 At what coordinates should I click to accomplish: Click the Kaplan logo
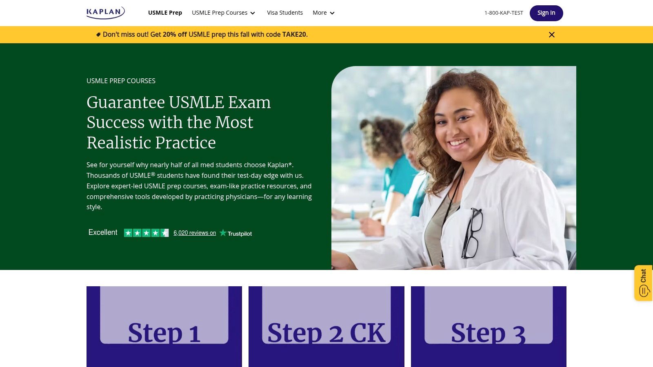106,13
